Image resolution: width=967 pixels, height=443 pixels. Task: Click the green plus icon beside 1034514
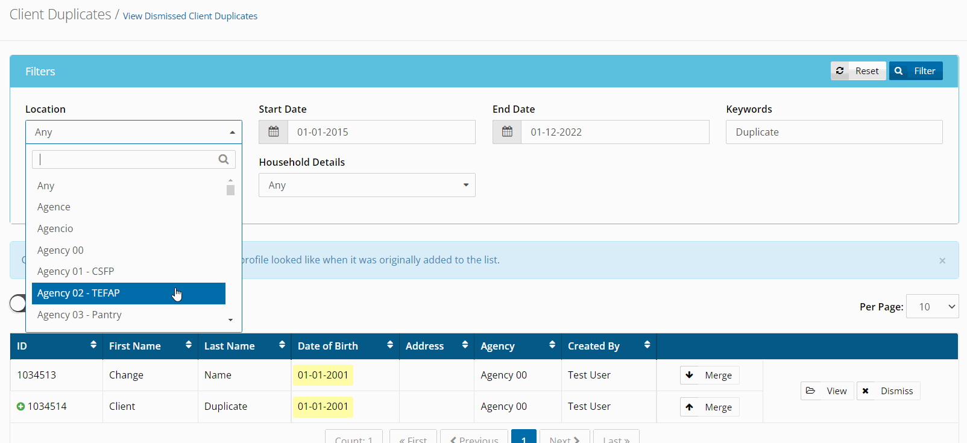tap(20, 407)
